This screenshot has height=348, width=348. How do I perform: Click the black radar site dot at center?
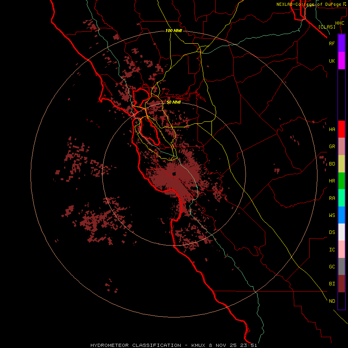click(174, 174)
